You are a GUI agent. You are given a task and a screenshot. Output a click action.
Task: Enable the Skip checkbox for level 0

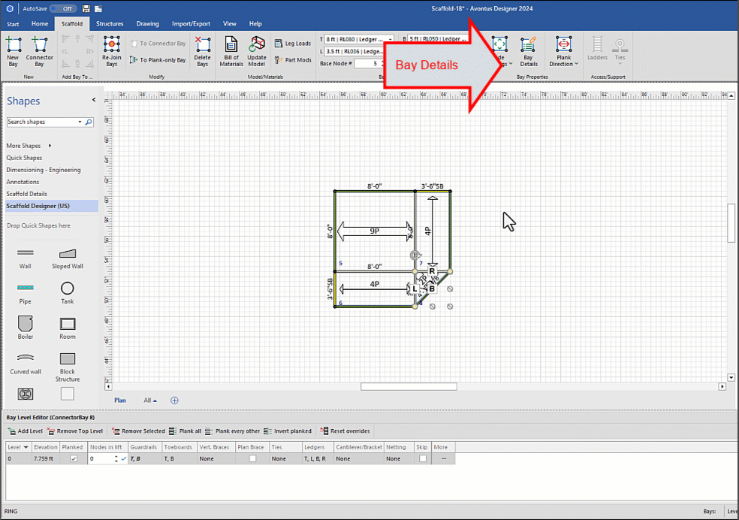(x=423, y=458)
